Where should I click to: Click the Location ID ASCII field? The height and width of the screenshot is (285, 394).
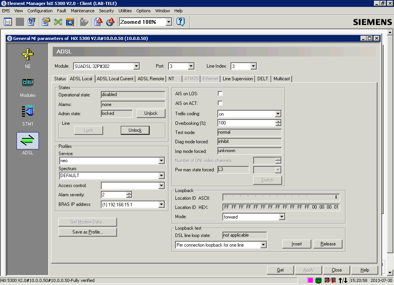pyautogui.click(x=281, y=197)
